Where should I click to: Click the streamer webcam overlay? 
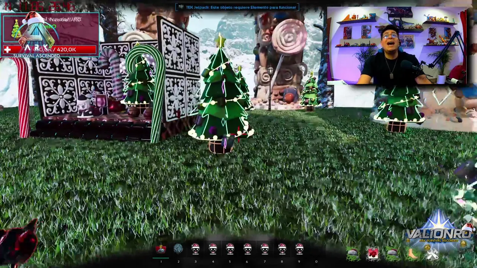point(397,46)
